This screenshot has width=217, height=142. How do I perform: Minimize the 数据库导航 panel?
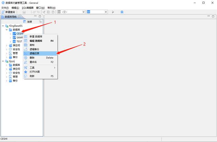coord(35,16)
